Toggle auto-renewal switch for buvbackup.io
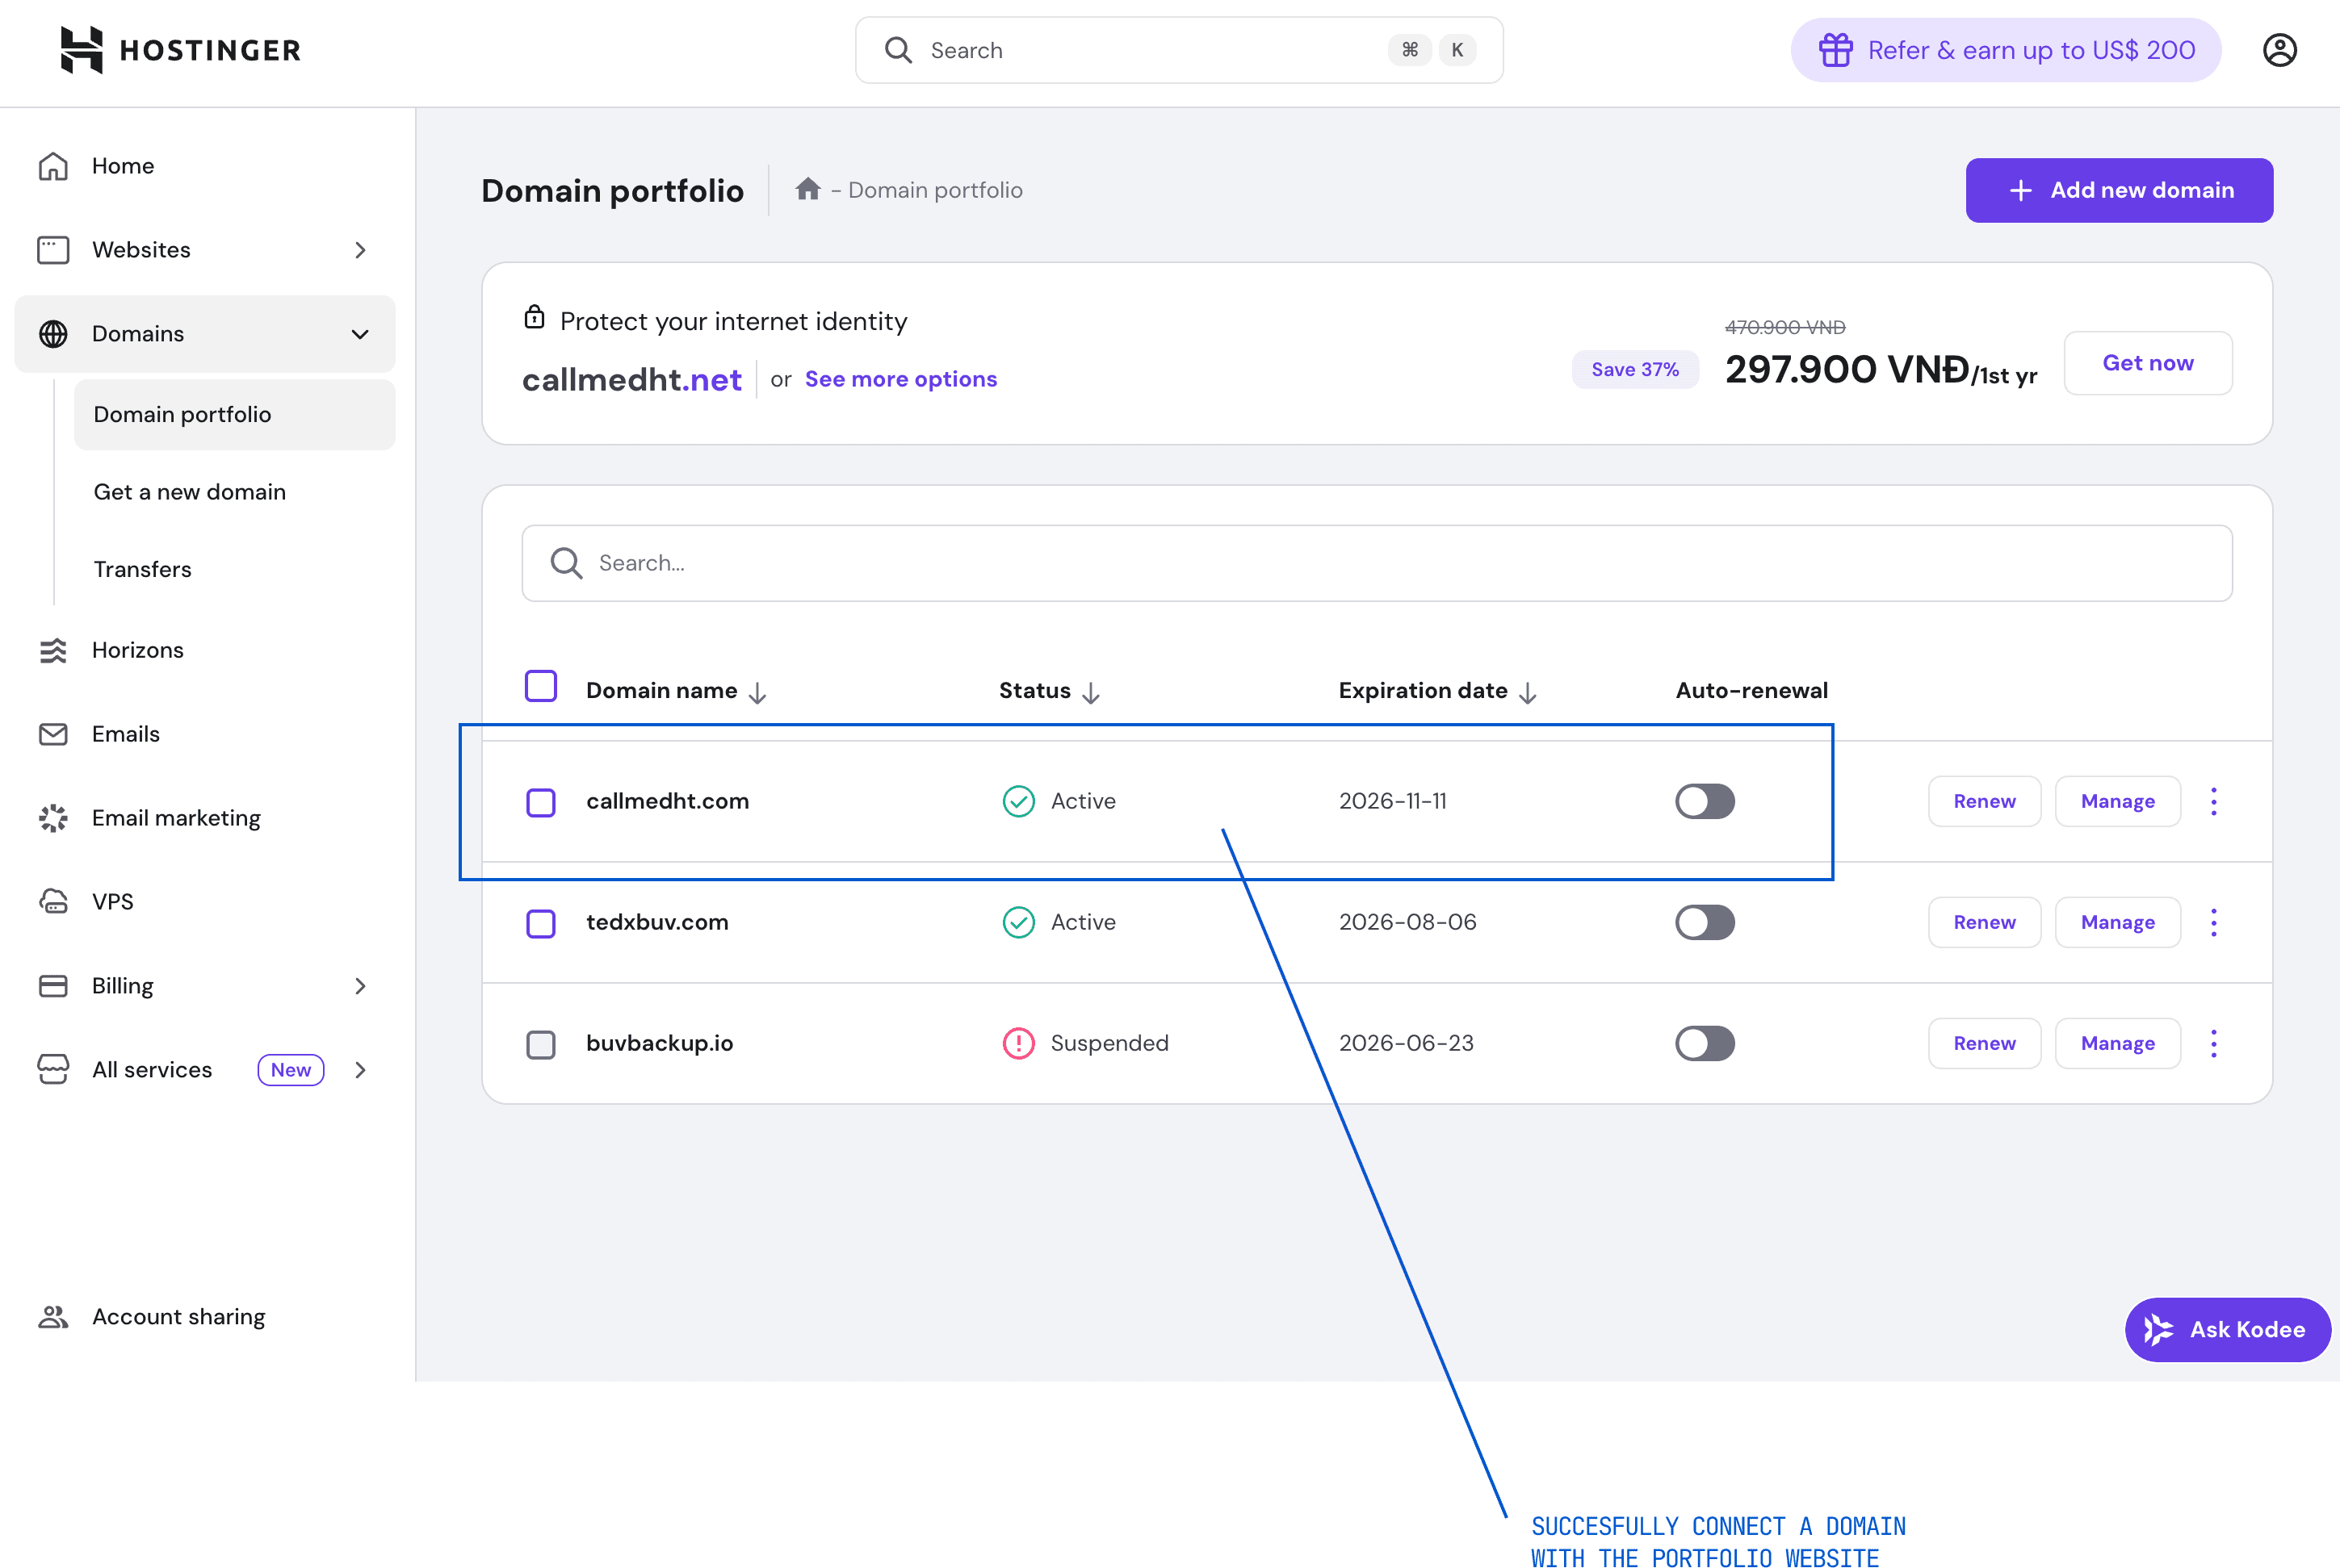2340x1568 pixels. 1704,1043
